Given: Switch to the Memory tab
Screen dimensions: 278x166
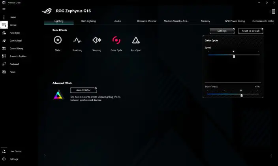Looking at the screenshot, I should click(x=205, y=21).
